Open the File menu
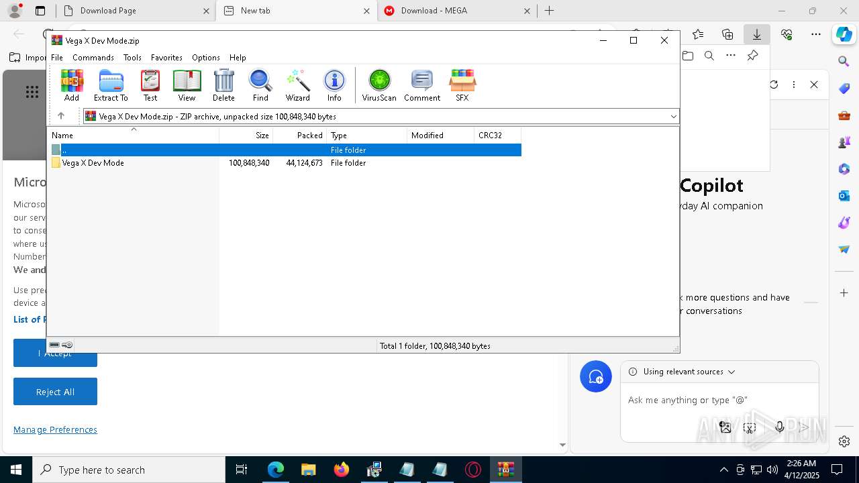Screen dimensions: 859x483 pos(57,58)
